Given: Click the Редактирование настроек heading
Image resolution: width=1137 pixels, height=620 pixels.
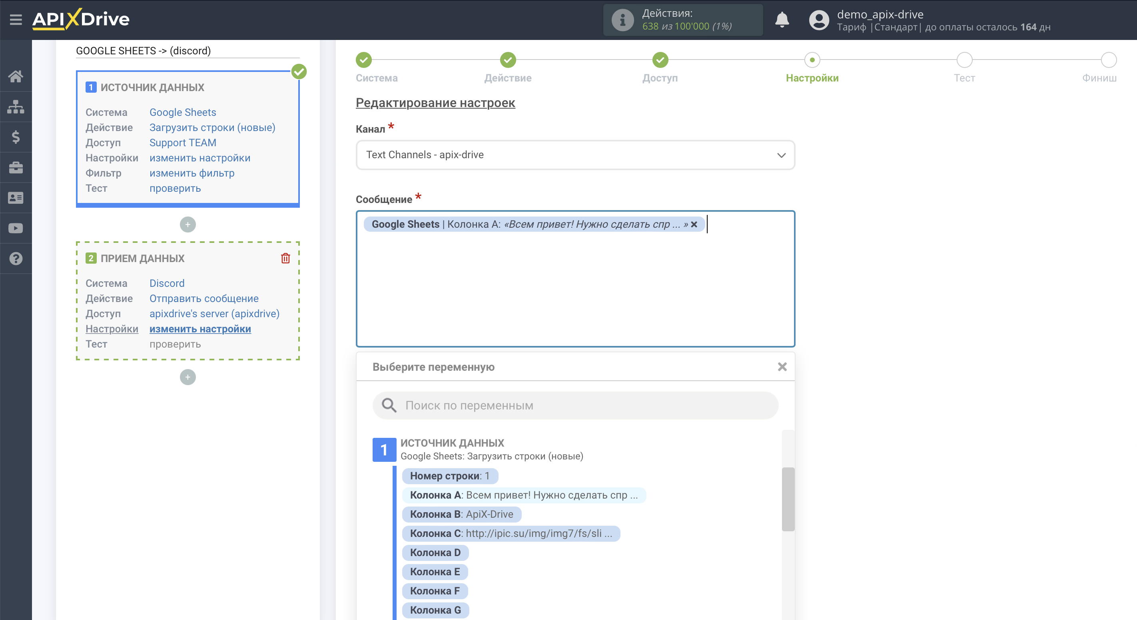Looking at the screenshot, I should point(435,103).
